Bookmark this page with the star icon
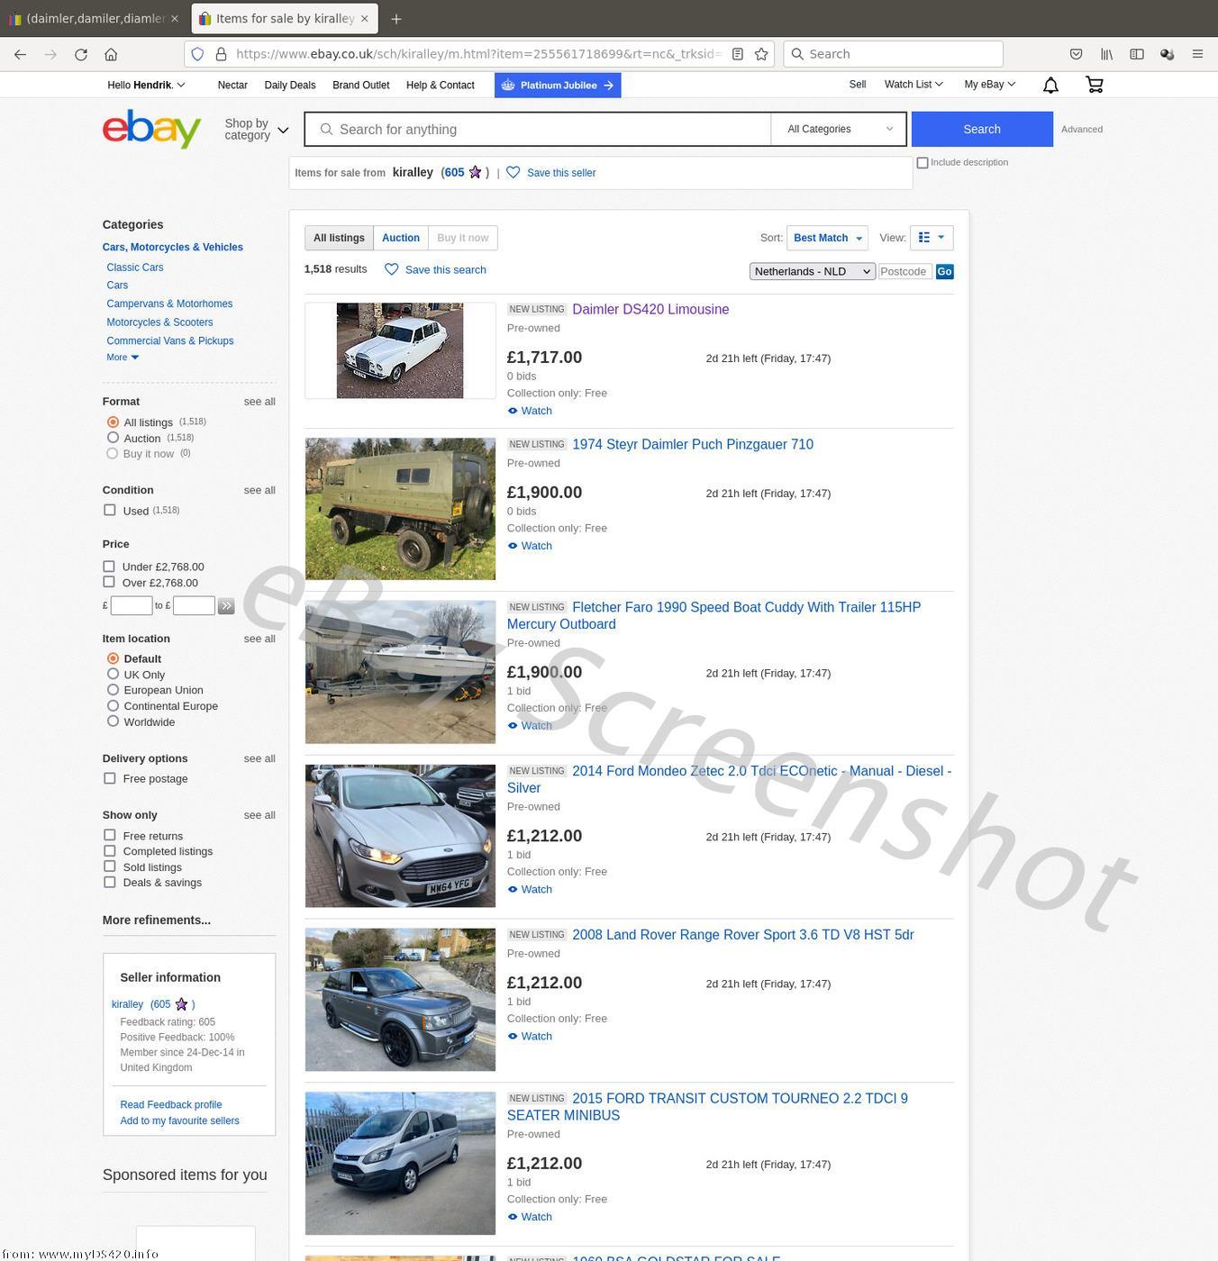The width and height of the screenshot is (1218, 1261). pyautogui.click(x=761, y=54)
